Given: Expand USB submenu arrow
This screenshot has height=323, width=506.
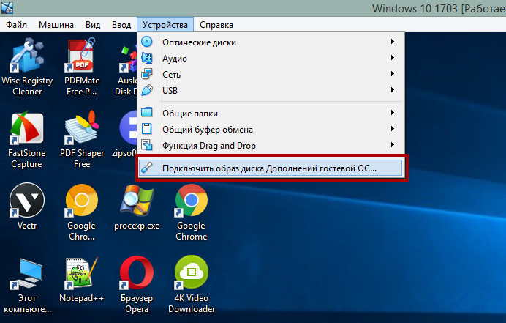Looking at the screenshot, I should point(393,90).
